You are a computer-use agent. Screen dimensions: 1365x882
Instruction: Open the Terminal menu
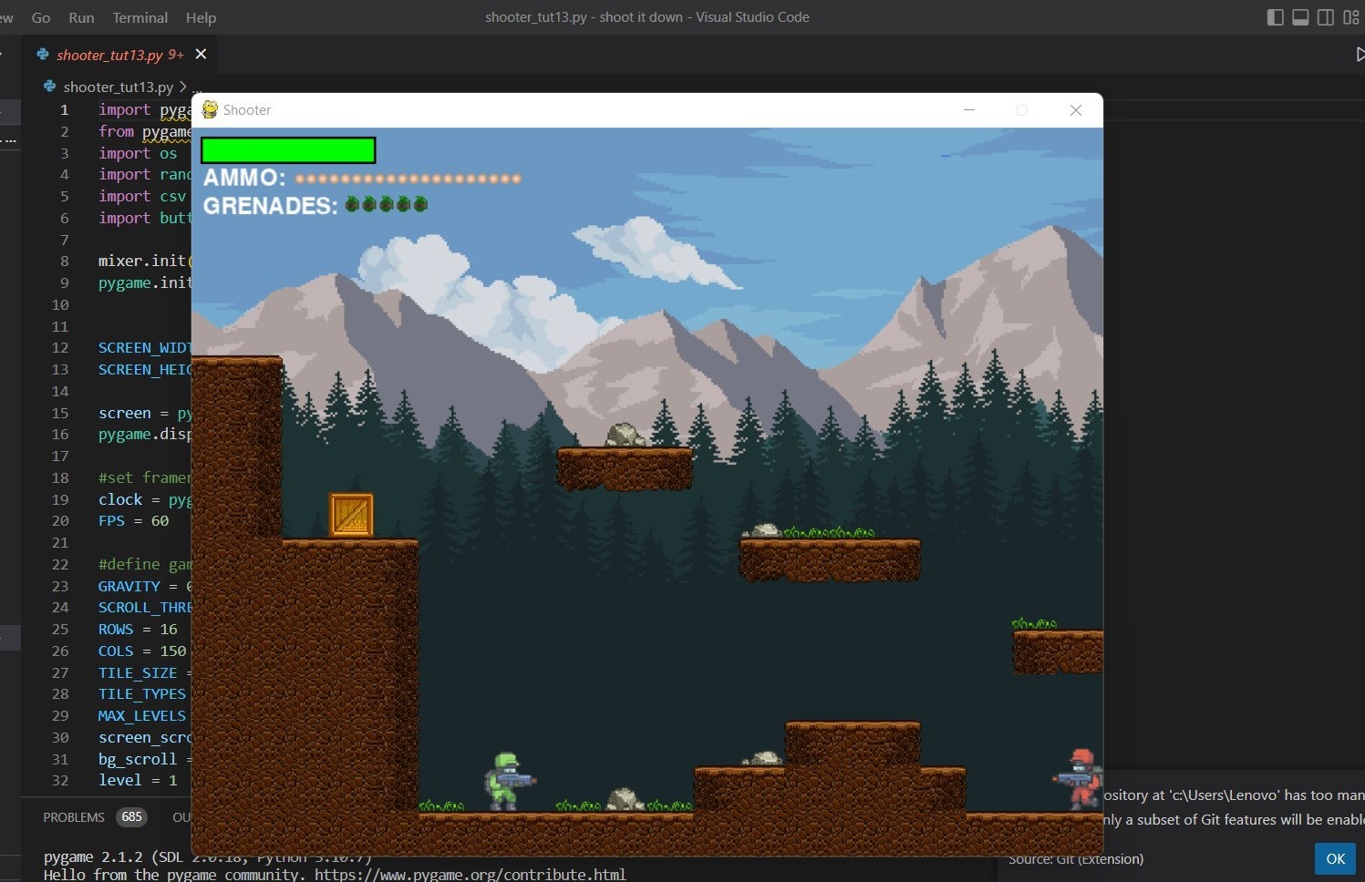(x=140, y=17)
